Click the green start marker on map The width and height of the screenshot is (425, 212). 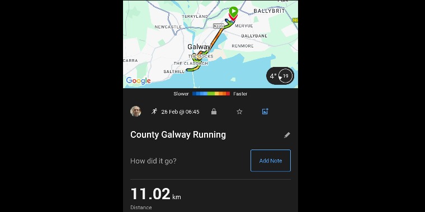[x=233, y=11]
